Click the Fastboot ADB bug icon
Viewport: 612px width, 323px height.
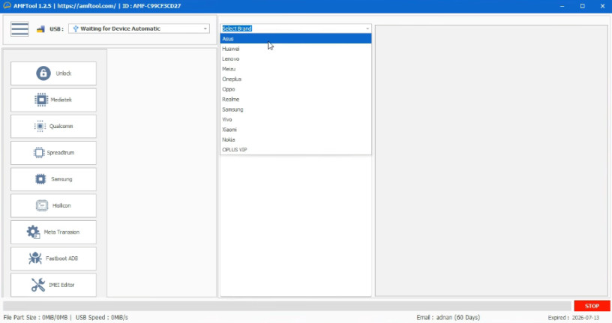pyautogui.click(x=35, y=259)
